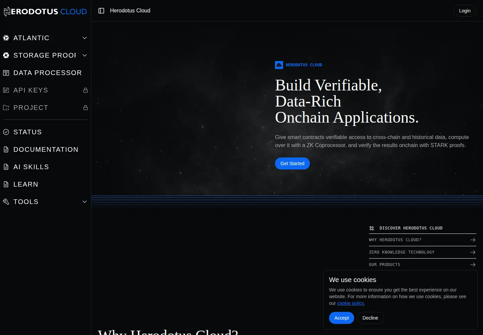Click the Atlantic sidebar icon

point(6,38)
